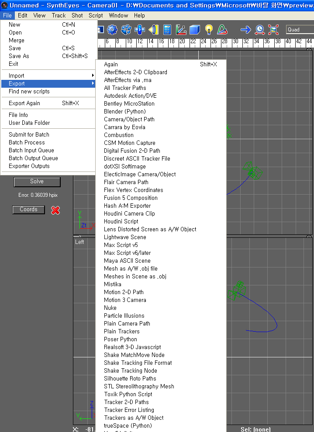Select Maya ASCII Scene exporter
Viewport: 314px width, 432px height.
(161, 261)
